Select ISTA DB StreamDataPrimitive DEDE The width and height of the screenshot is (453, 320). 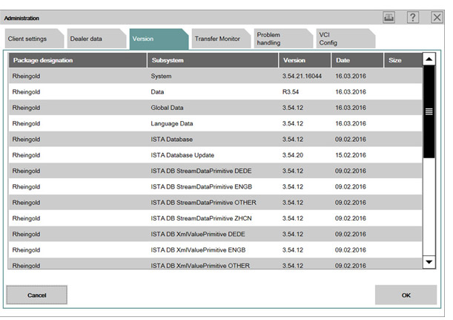pyautogui.click(x=201, y=171)
